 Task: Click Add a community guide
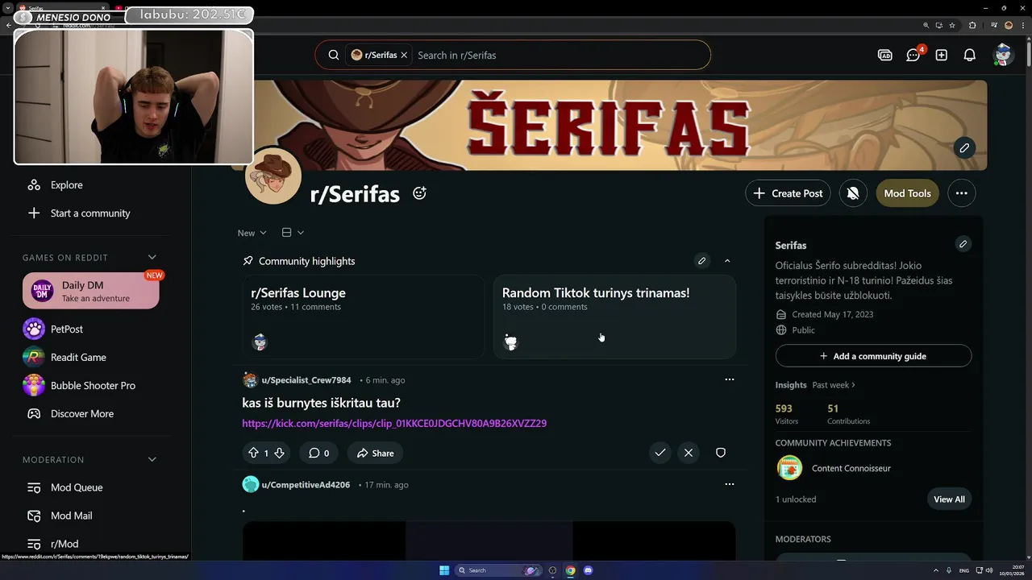tap(873, 356)
